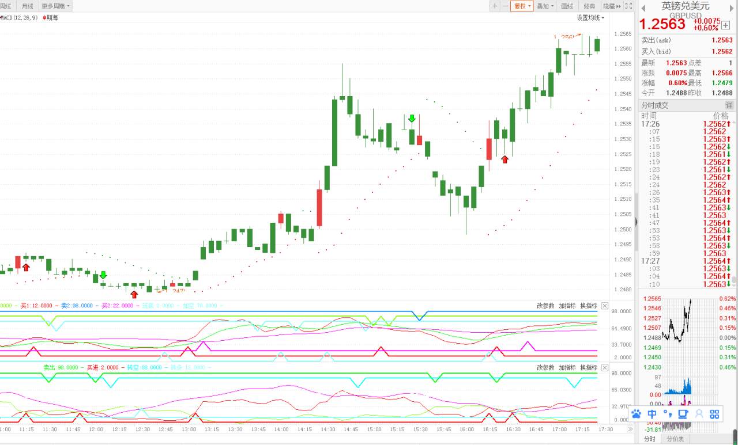Click the 买2:22.0000 indicator legend
This screenshot has width=738, height=445.
click(x=117, y=306)
